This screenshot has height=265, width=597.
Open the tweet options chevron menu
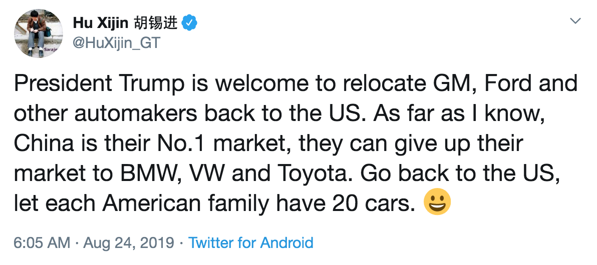click(576, 21)
